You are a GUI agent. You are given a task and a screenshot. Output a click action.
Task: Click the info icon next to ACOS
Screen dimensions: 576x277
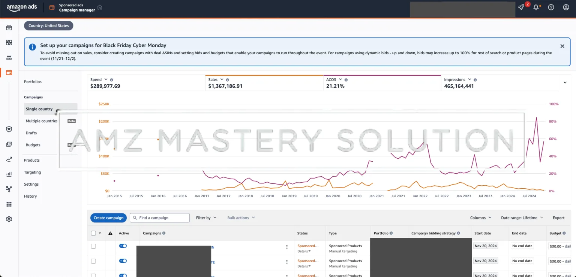click(x=346, y=80)
